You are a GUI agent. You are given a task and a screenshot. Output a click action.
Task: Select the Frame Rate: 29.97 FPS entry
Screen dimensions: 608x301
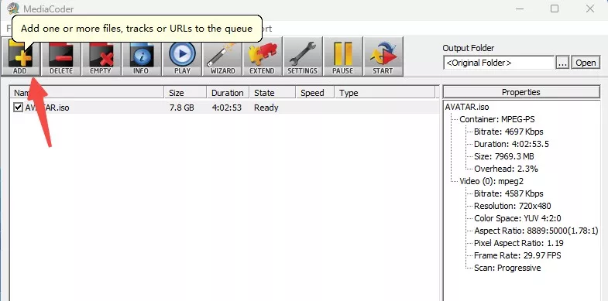click(517, 255)
